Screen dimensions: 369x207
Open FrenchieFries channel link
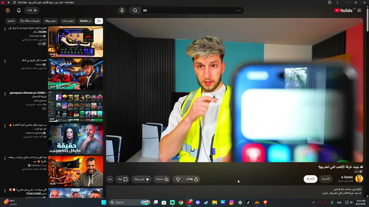point(36,36)
